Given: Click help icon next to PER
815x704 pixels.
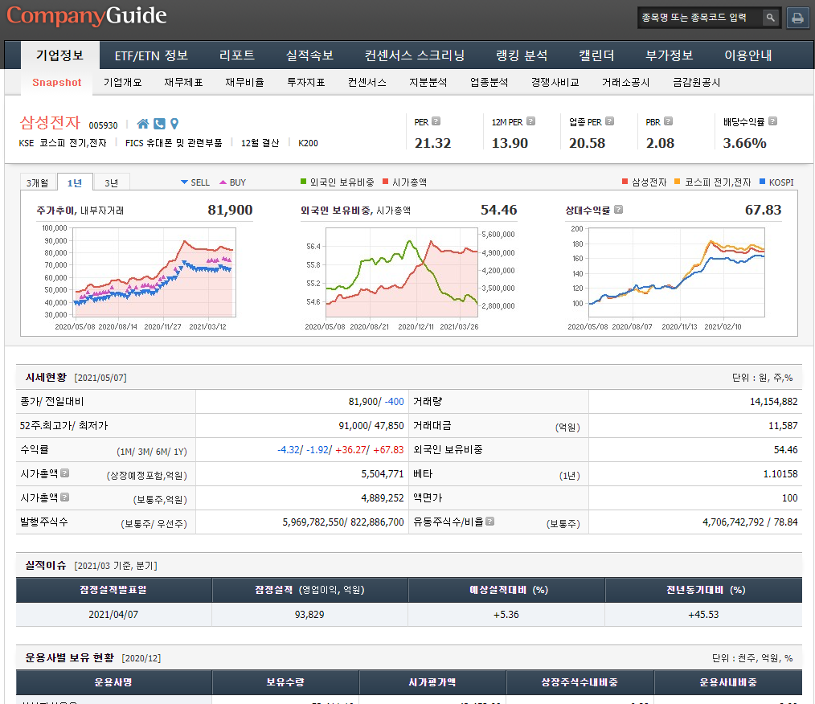Looking at the screenshot, I should click(436, 121).
